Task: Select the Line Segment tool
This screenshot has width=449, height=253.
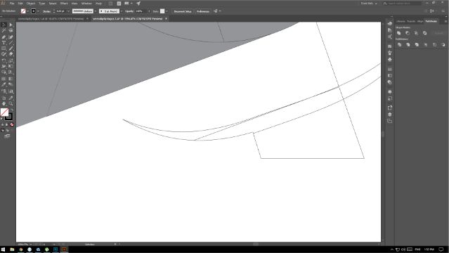Action: [11, 43]
